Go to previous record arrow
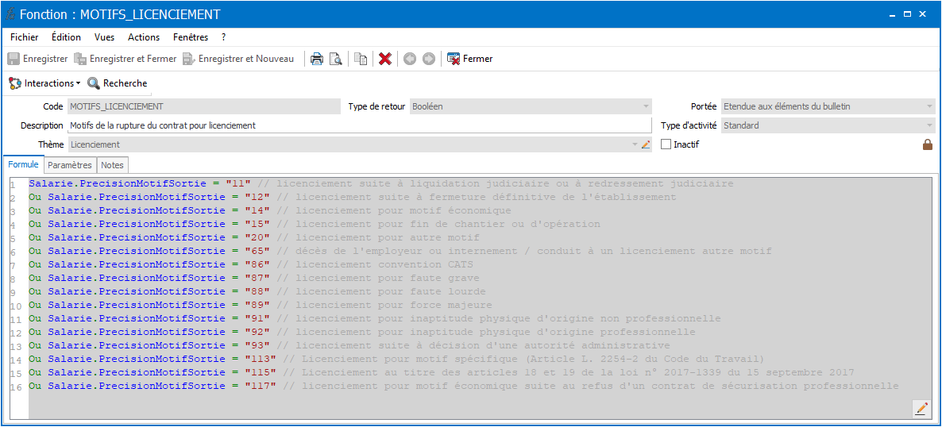This screenshot has height=427, width=942. 410,59
